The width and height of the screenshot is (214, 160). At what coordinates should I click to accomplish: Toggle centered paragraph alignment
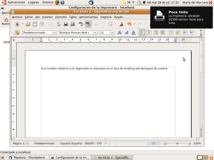point(149,33)
